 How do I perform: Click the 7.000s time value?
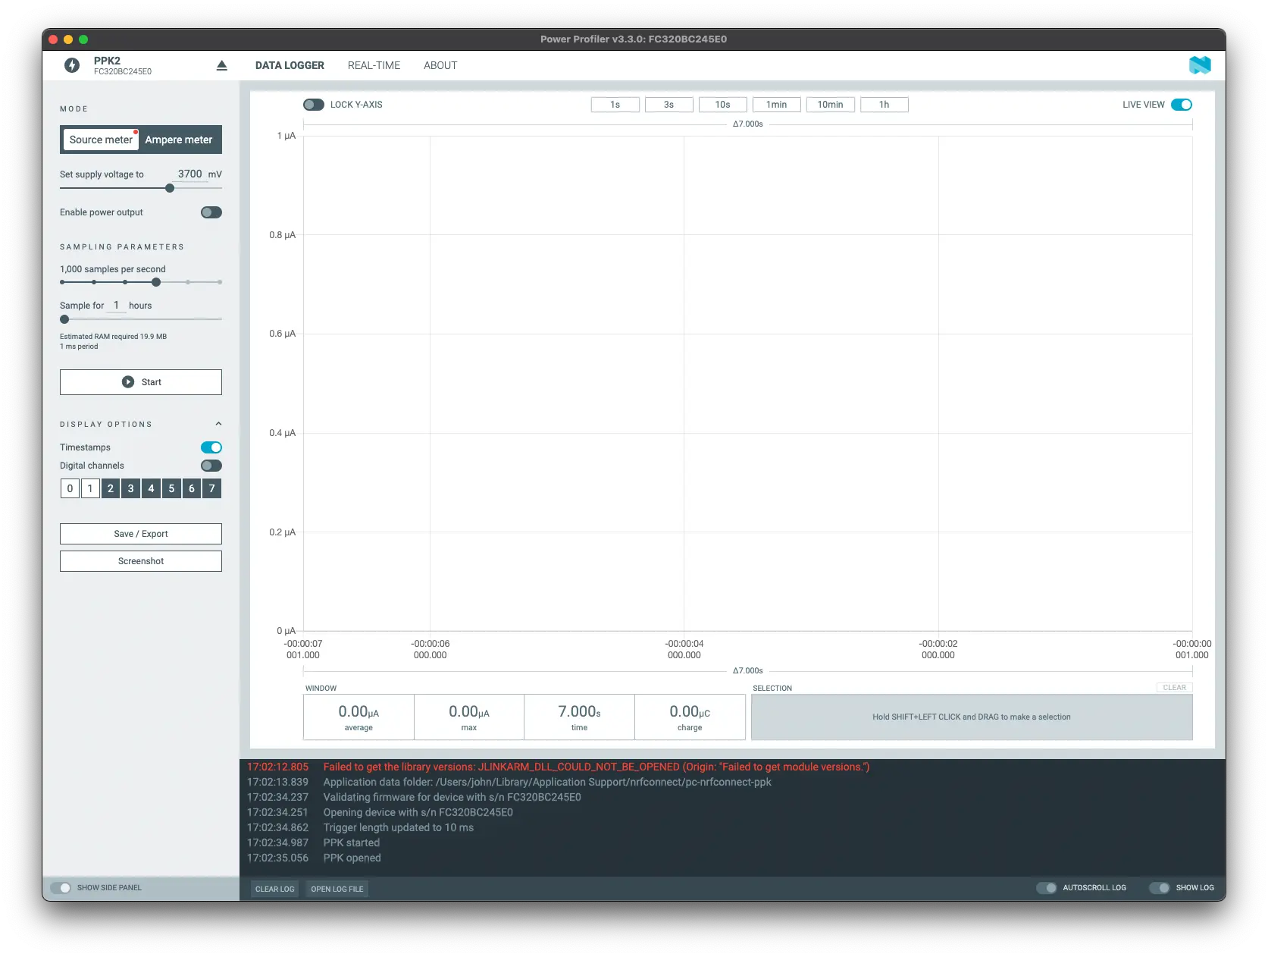pyautogui.click(x=580, y=712)
